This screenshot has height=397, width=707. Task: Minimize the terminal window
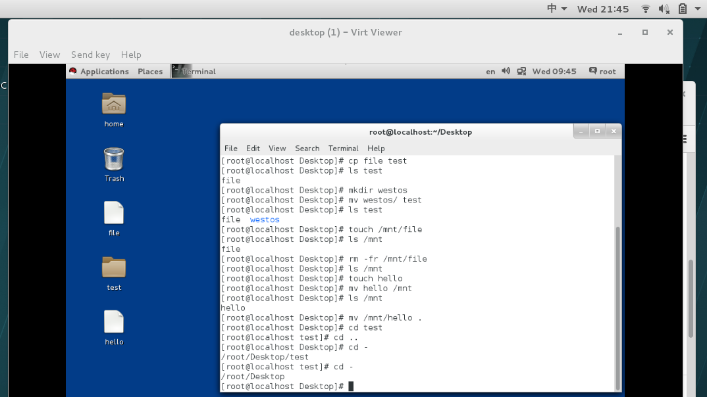click(x=581, y=131)
